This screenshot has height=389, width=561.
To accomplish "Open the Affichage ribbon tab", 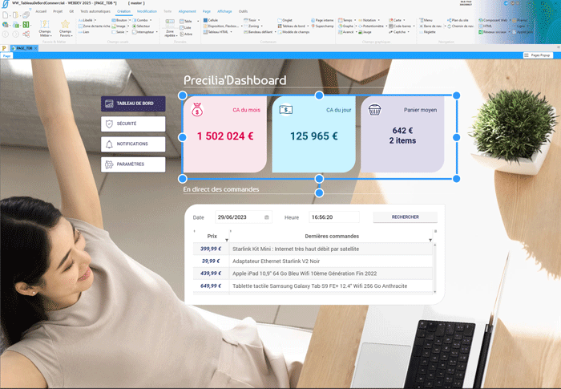I will (x=224, y=11).
